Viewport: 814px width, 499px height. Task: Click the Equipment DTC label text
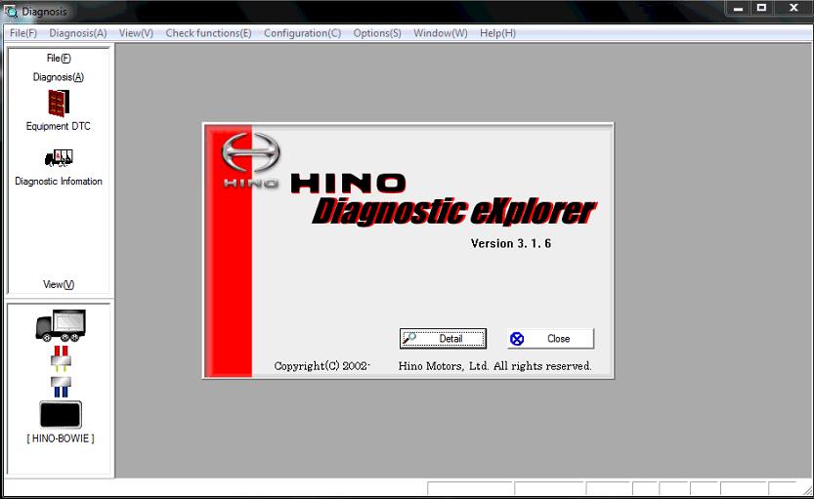pos(59,126)
